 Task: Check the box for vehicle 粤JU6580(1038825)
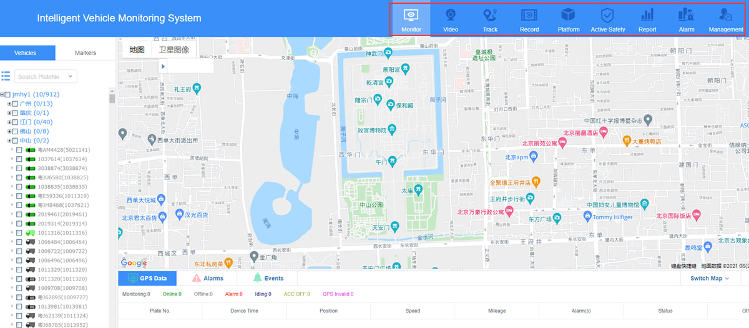click(x=19, y=177)
